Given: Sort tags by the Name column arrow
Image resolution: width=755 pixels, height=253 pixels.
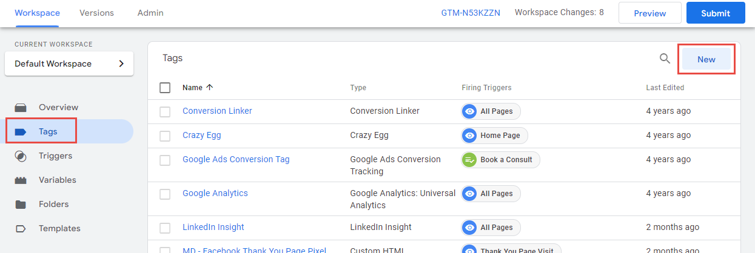Looking at the screenshot, I should (x=210, y=87).
